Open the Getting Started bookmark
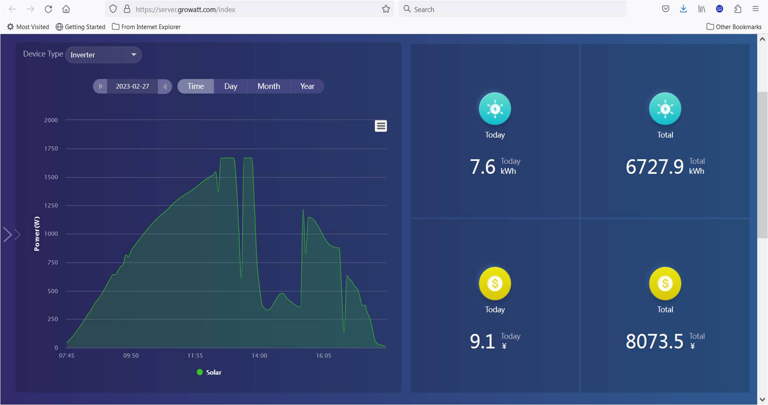The width and height of the screenshot is (768, 405). point(80,27)
